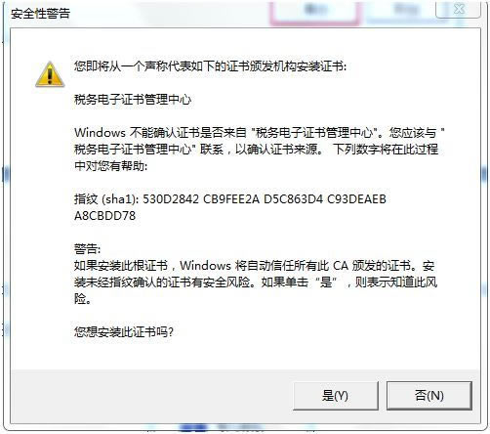Click the blurred pink-outlined button behind dialog
This screenshot has width=490, height=434.
pyautogui.click(x=314, y=13)
